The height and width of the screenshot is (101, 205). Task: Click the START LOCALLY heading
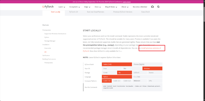tap(92, 31)
